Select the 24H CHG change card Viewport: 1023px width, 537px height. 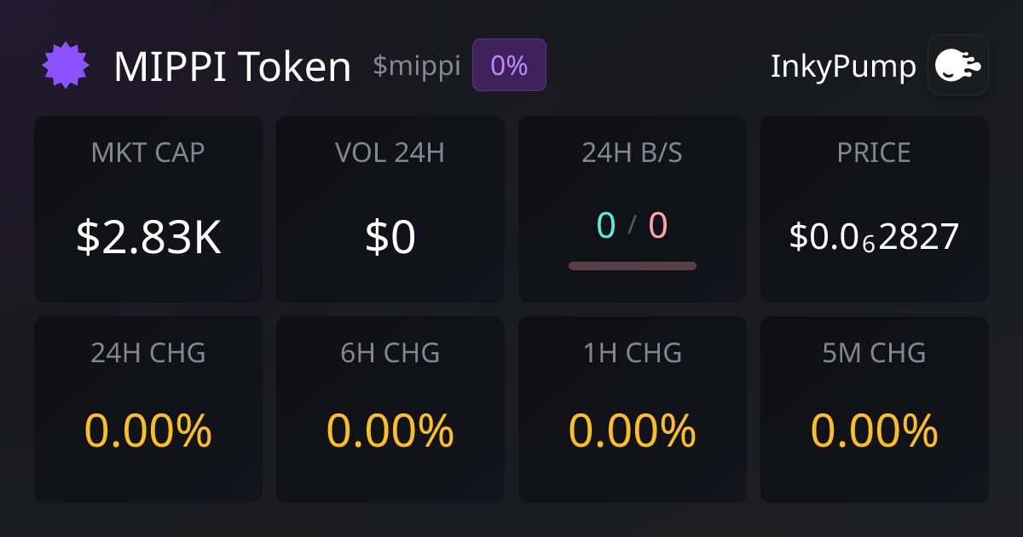(x=148, y=409)
